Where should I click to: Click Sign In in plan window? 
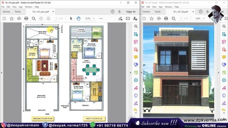click(131, 12)
